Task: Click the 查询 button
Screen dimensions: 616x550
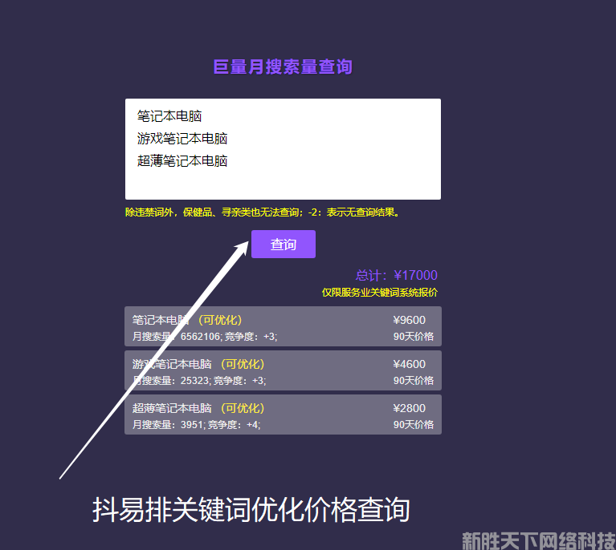Action: click(x=283, y=245)
